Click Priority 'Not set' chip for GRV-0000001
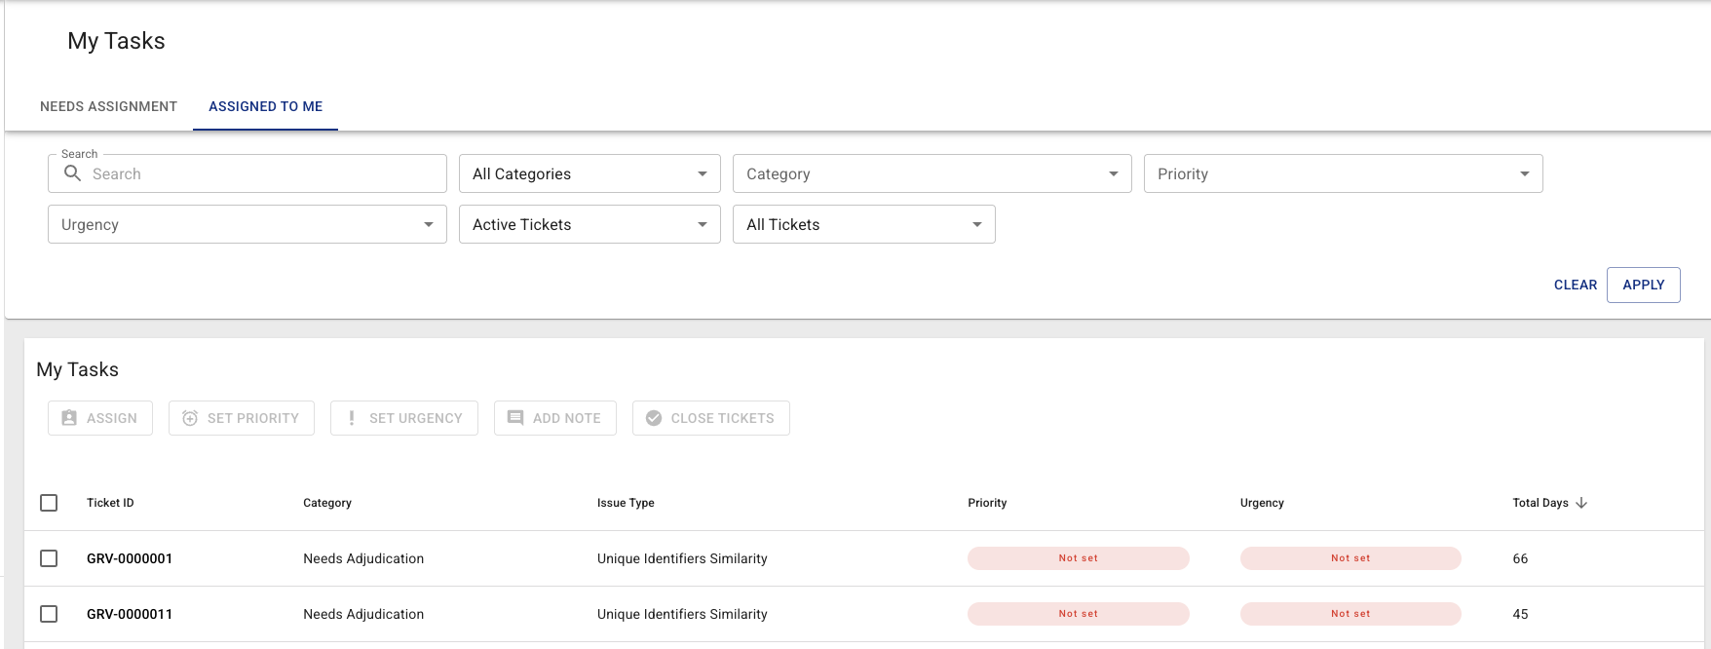1711x649 pixels. pos(1079,558)
